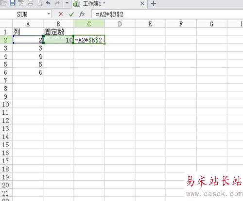This screenshot has height=201, width=243.
Task: Click the fill handle of cell C2
Action: point(104,44)
